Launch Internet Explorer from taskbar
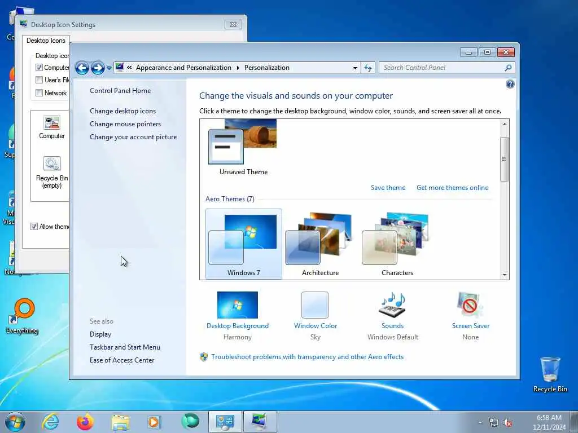Screen dimensions: 578x433 [50, 422]
